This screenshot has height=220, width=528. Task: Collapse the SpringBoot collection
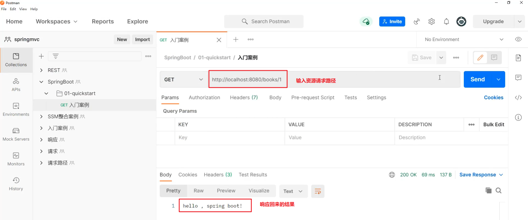[x=41, y=82]
